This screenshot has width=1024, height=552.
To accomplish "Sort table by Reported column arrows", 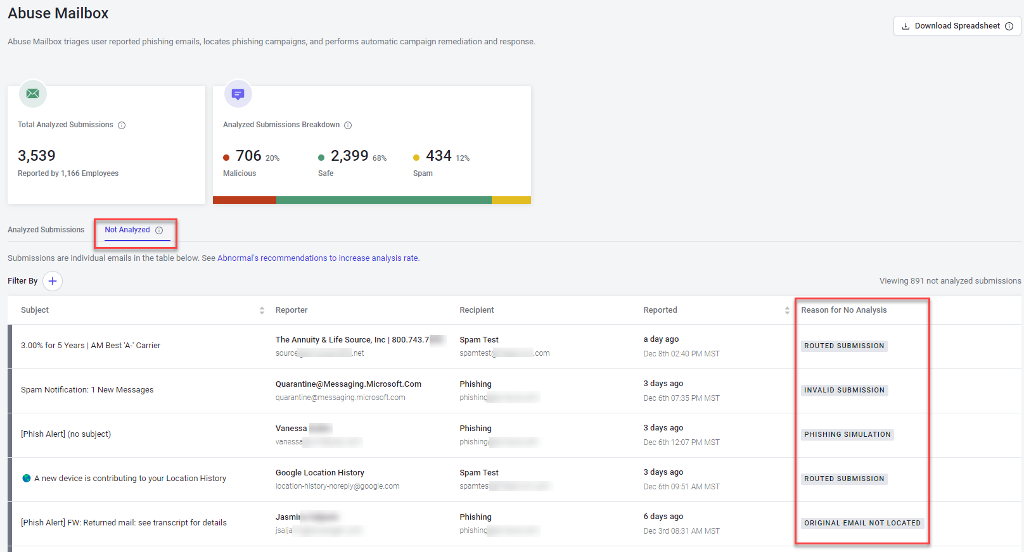I will click(x=787, y=310).
